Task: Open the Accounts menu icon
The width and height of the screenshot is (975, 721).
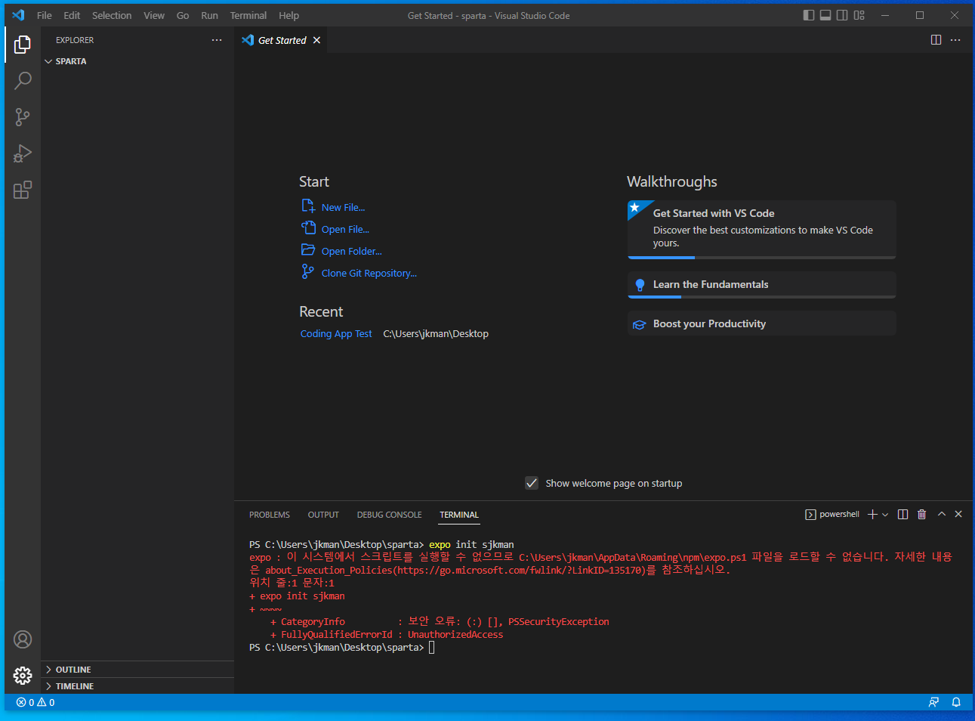Action: point(23,639)
